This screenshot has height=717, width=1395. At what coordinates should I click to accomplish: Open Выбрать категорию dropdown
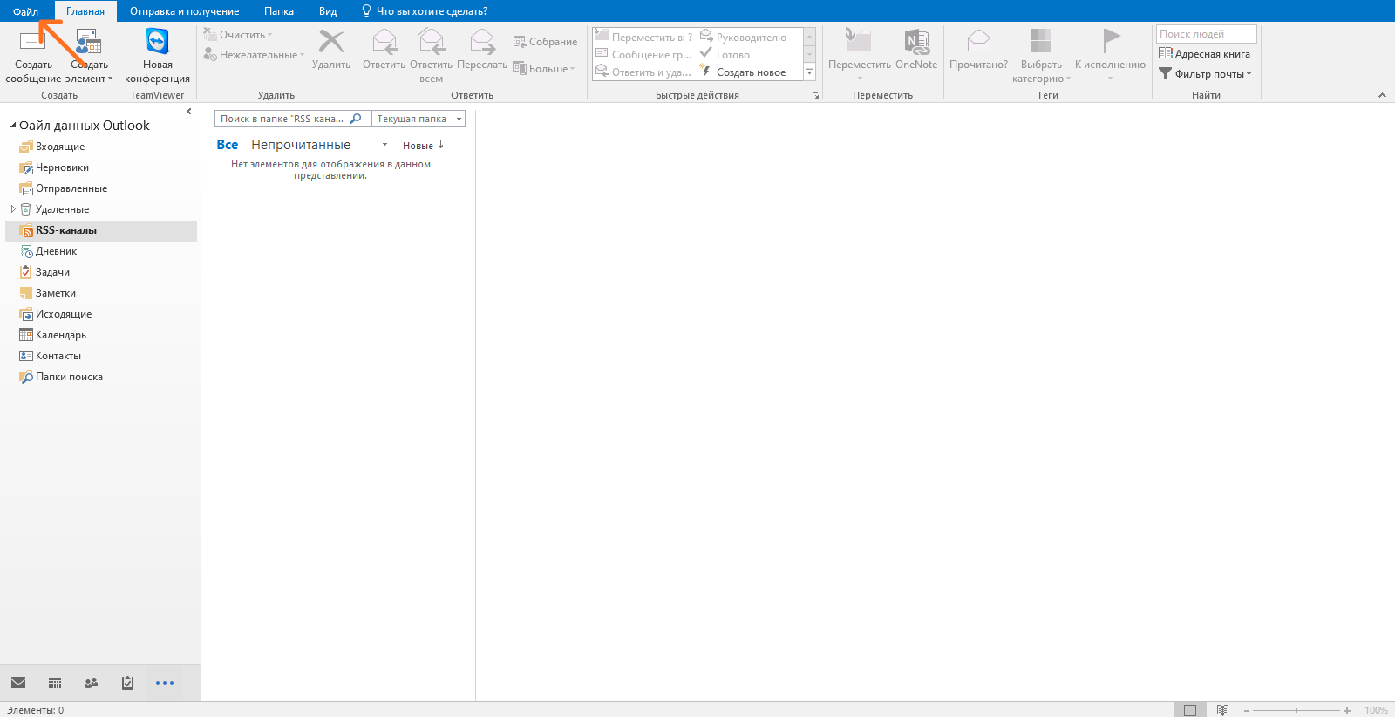[x=1041, y=56]
